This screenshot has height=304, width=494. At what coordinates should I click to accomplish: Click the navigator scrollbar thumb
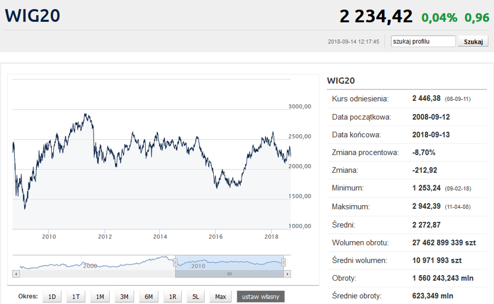point(229,274)
